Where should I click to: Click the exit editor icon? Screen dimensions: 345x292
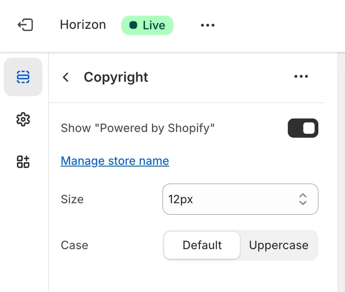(x=25, y=25)
